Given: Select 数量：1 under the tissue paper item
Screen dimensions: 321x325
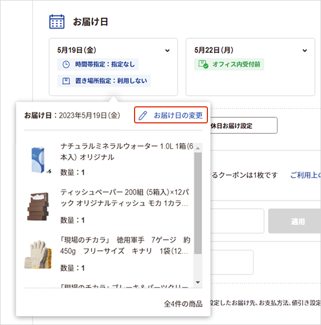Looking at the screenshot, I should pyautogui.click(x=72, y=220).
